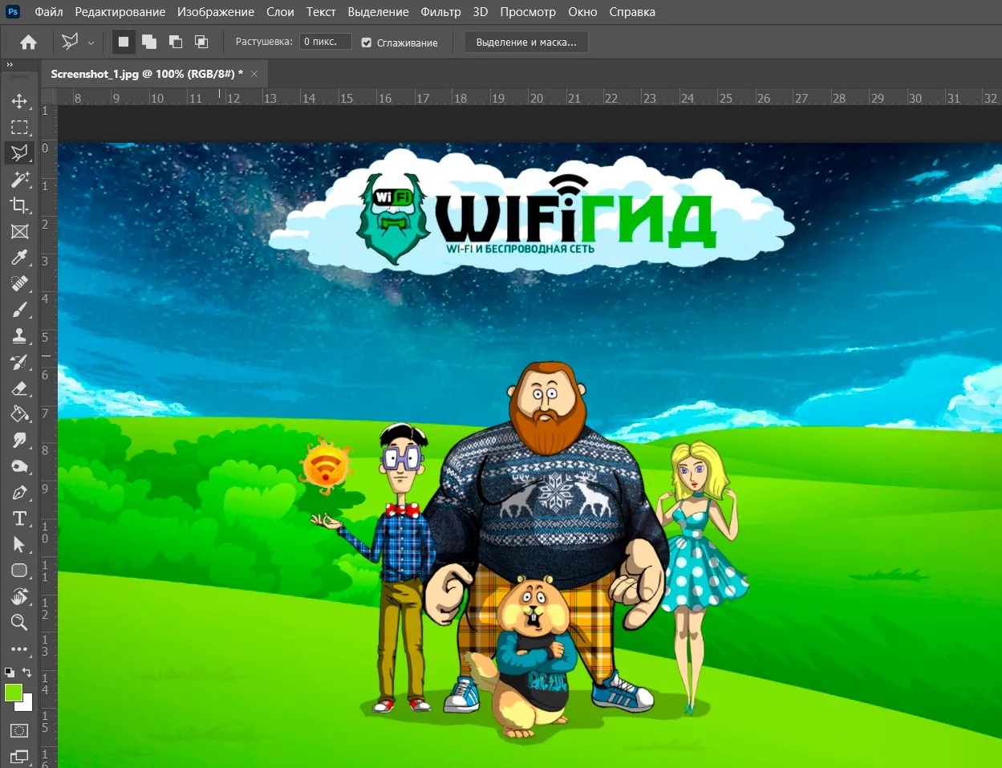This screenshot has height=768, width=1002.
Task: Click the green foreground color swatch
Action: [14, 693]
